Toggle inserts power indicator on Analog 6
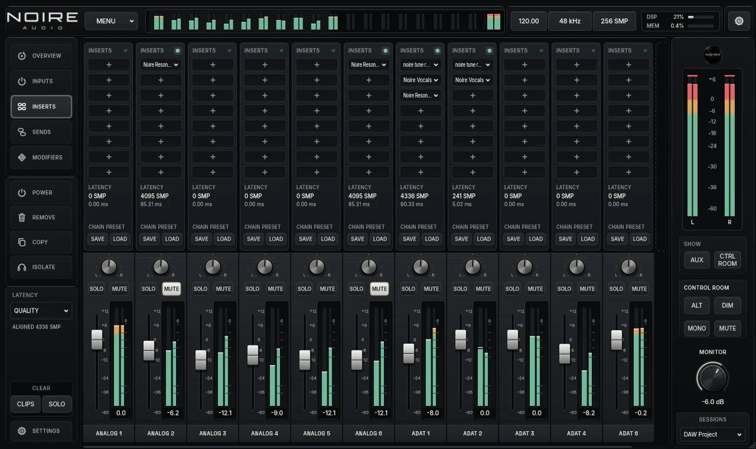The height and width of the screenshot is (449, 756). pyautogui.click(x=385, y=51)
